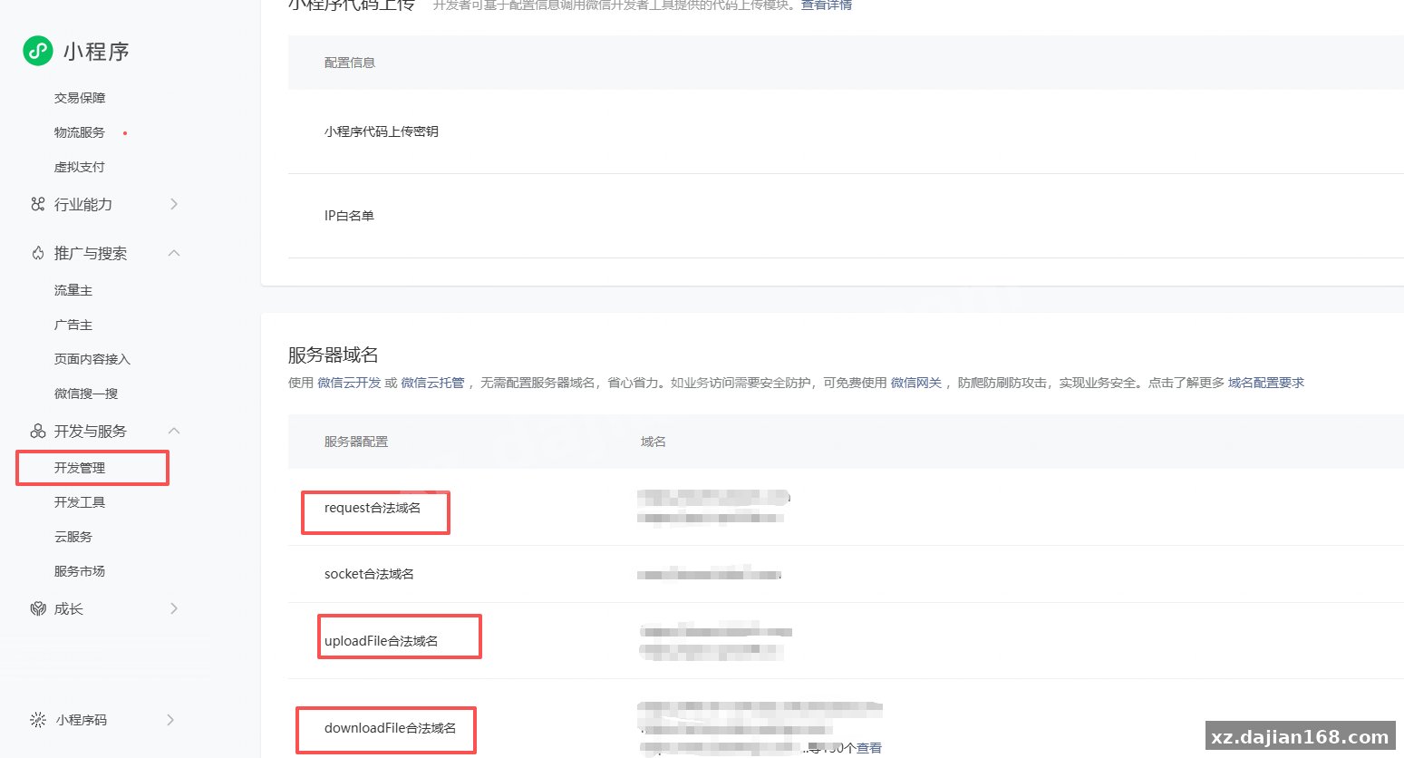Click the 成长 sidebar icon
This screenshot has height=758, width=1404.
(37, 608)
